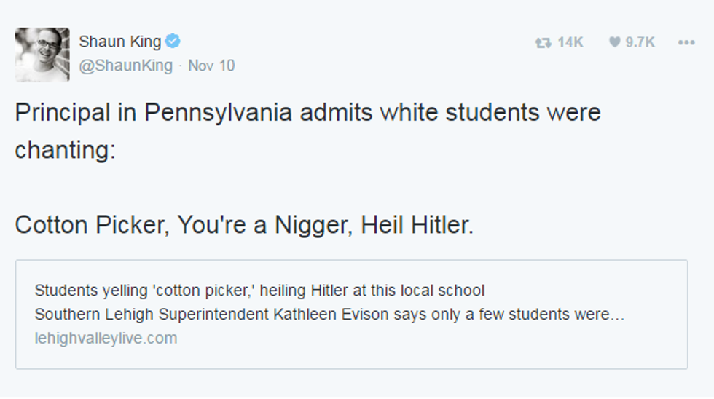This screenshot has width=714, height=399.
Task: Open the three-dot more options menu
Action: coord(686,43)
